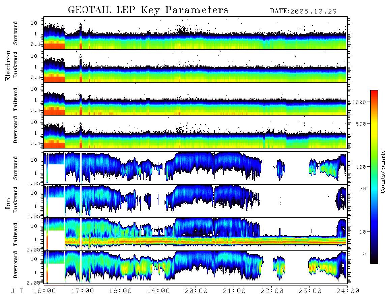The height and width of the screenshot is (297, 385).
Task: Click the "GEOTAIL LEP Key Parameters" title
Action: tap(148, 10)
